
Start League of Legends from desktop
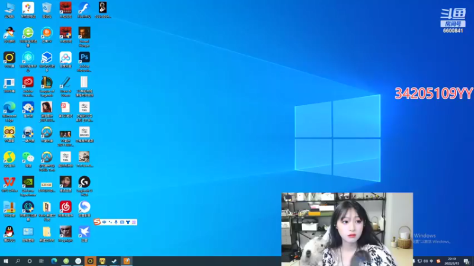tap(47, 86)
